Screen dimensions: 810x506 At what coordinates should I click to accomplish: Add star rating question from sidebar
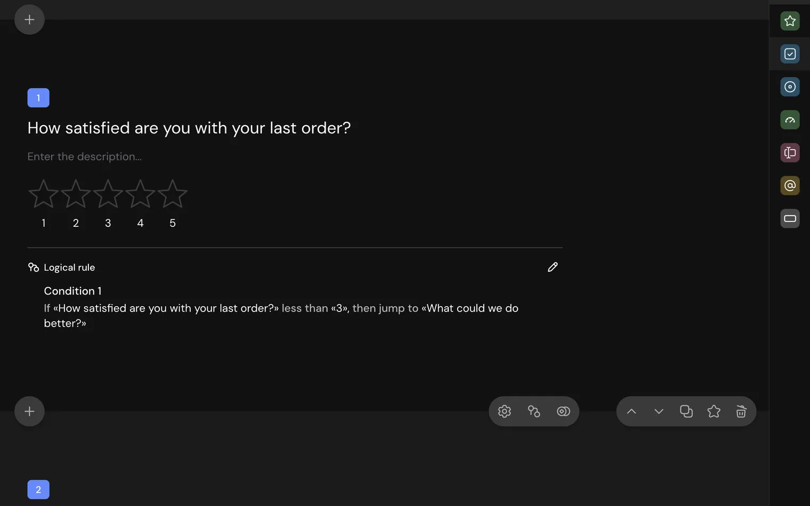point(790,21)
